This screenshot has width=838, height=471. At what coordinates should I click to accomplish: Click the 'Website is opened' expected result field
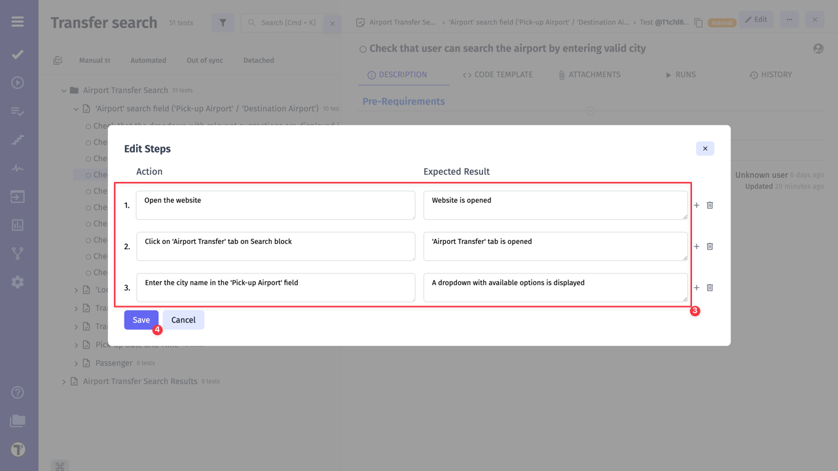tap(555, 205)
